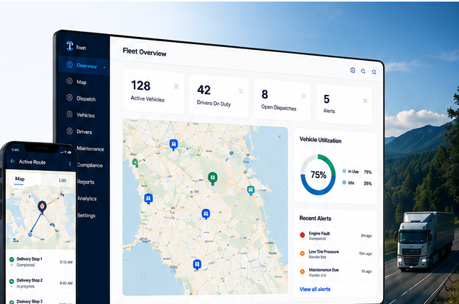
Task: Expand the Overview menu item arrow
Action: tap(104, 67)
